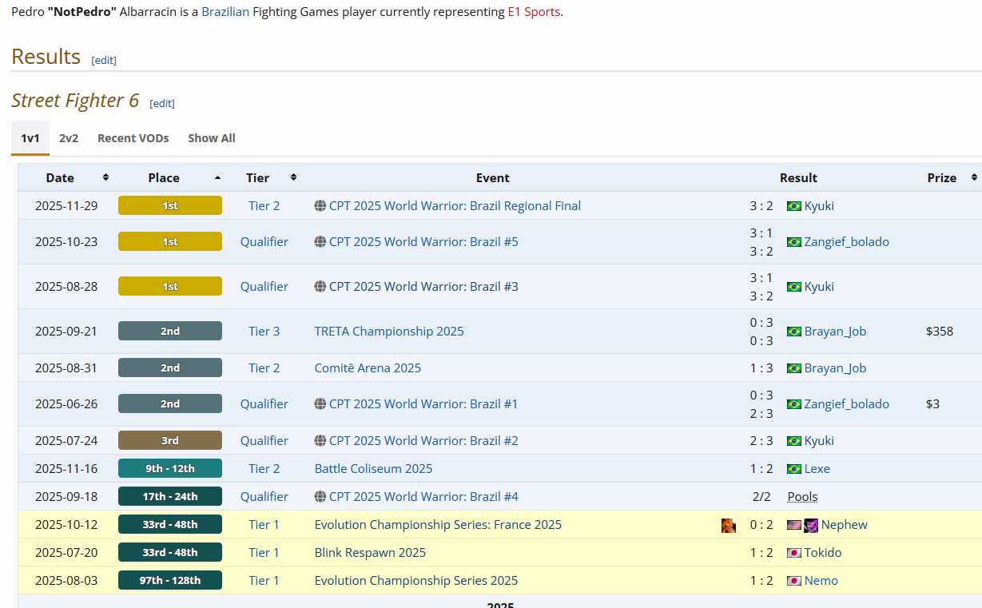This screenshot has width=982, height=608.
Task: Select the Show All tab
Action: pyautogui.click(x=212, y=138)
